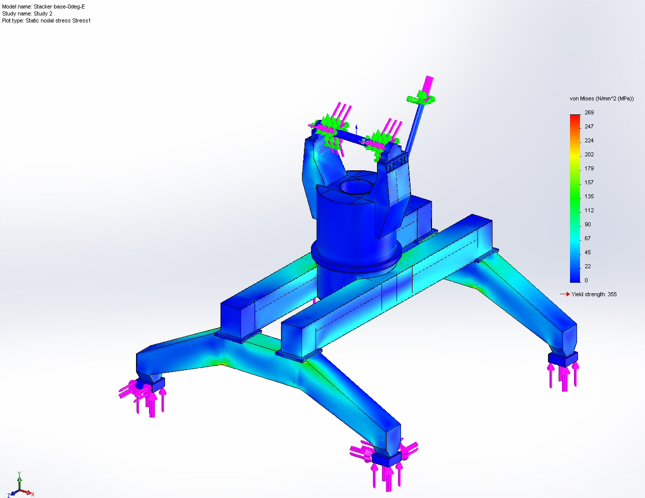Viewport: 645px width, 498px height.
Task: Click the legend value 90
Action: [587, 224]
